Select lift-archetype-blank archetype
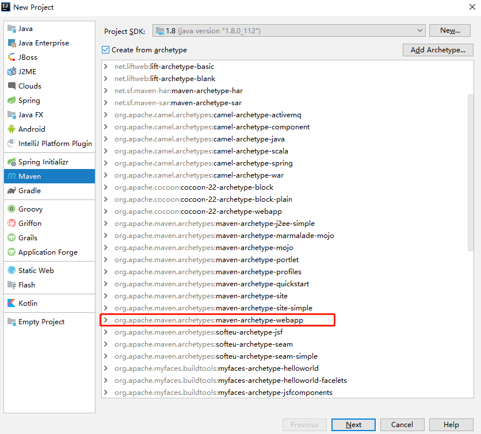This screenshot has height=434, width=481. point(165,78)
